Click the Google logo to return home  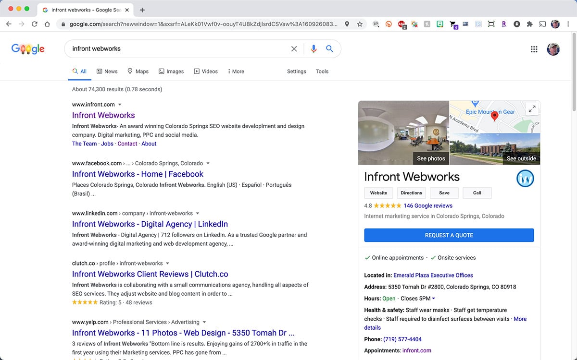27,48
